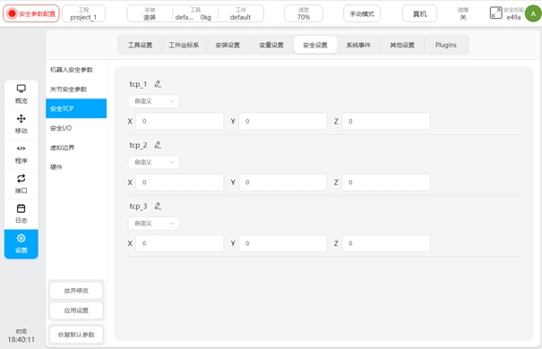Image resolution: width=542 pixels, height=349 pixels.
Task: Focus tcp_3 Z input field
Action: click(x=386, y=243)
